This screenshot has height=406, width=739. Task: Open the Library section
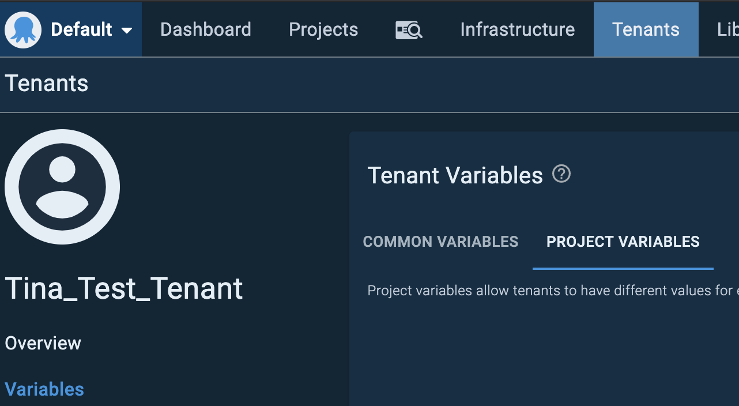pyautogui.click(x=729, y=29)
